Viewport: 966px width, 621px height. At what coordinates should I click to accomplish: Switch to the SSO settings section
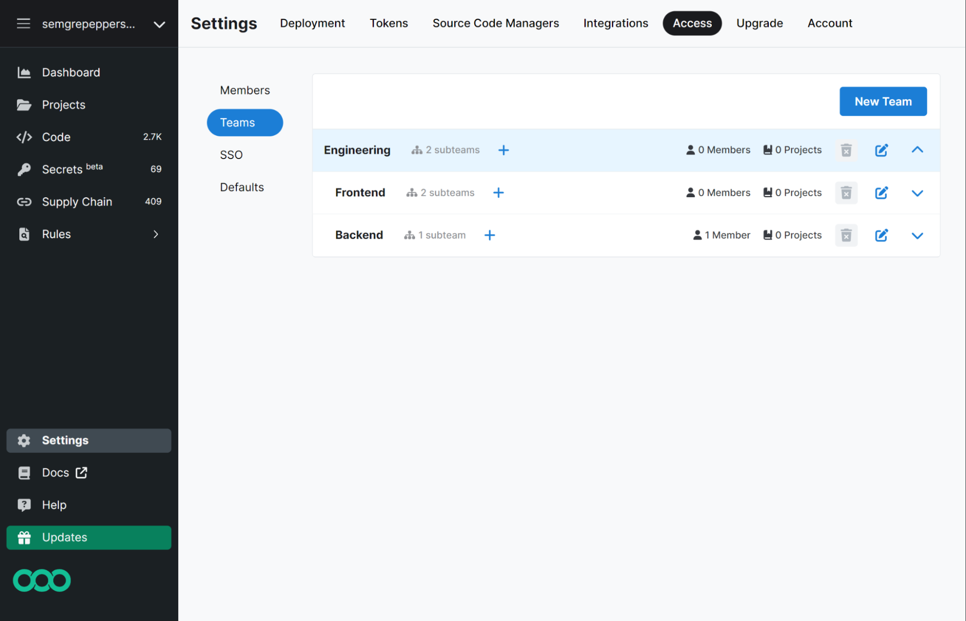click(231, 155)
